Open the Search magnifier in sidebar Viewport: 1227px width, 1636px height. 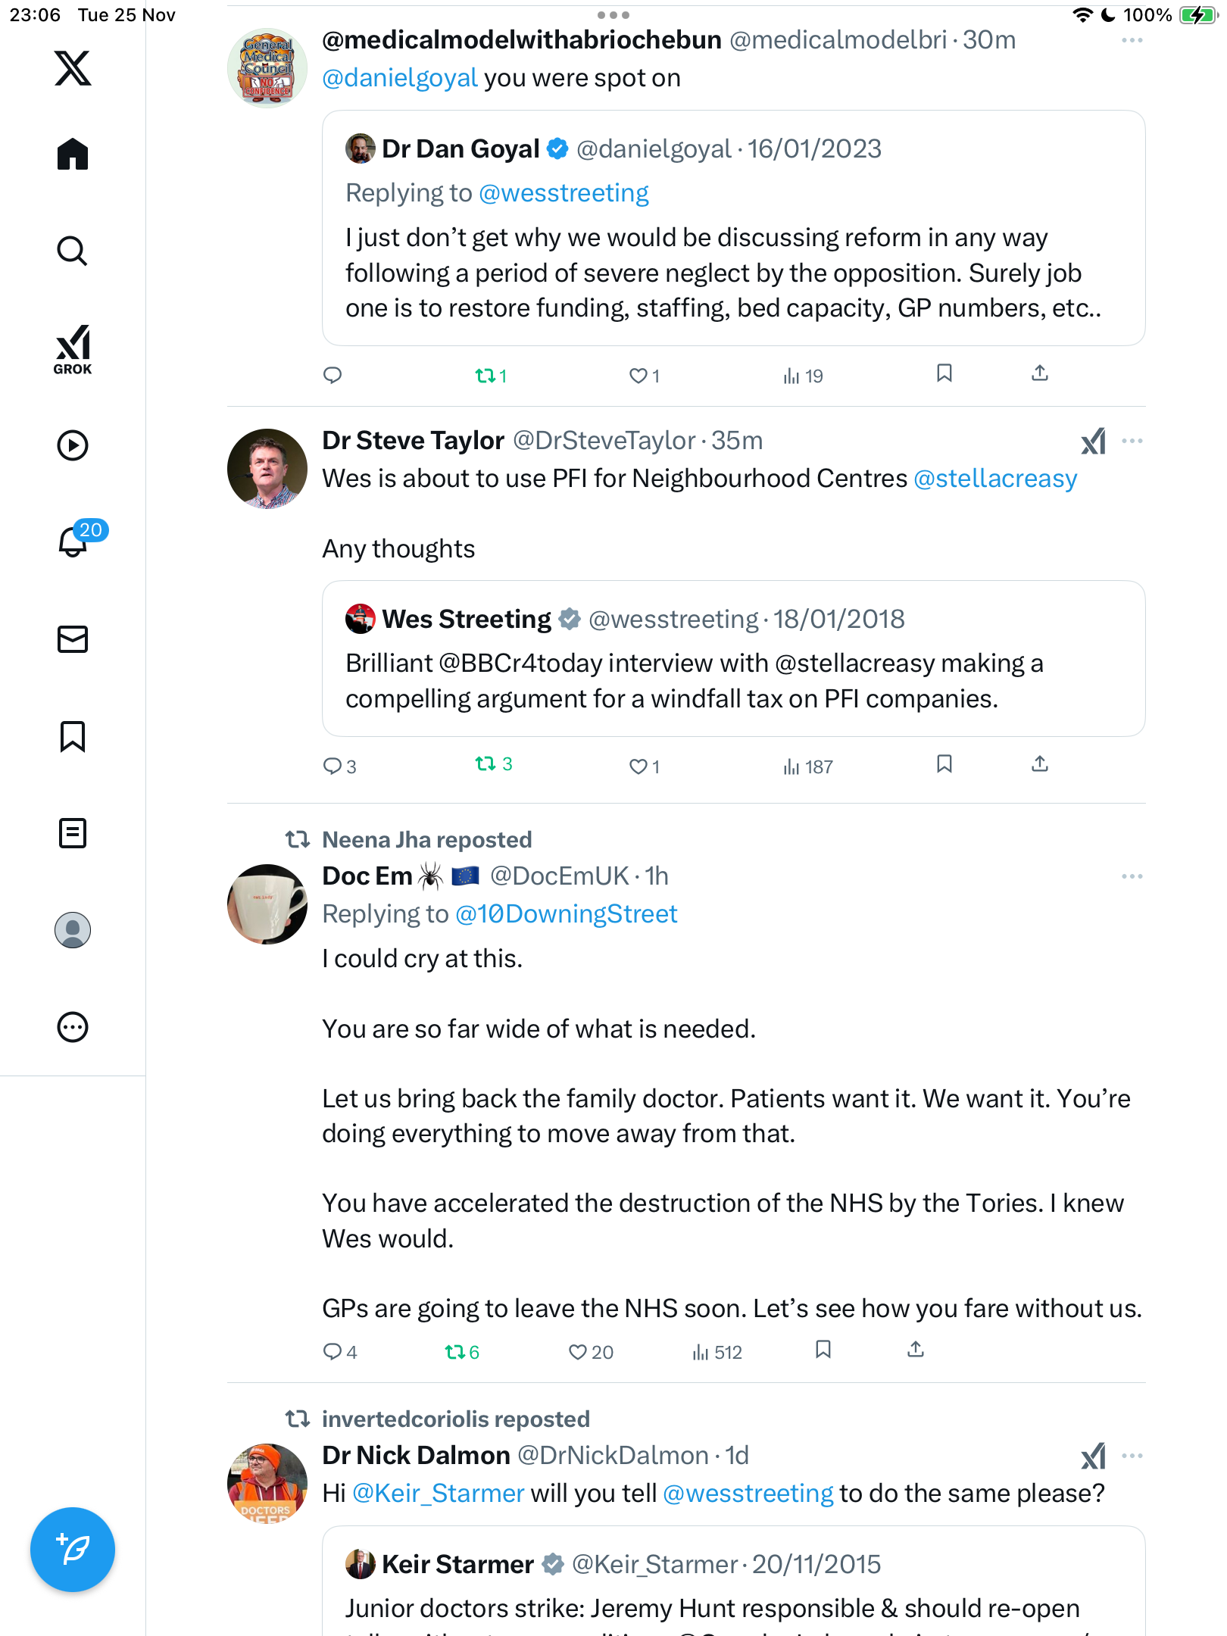[x=73, y=251]
